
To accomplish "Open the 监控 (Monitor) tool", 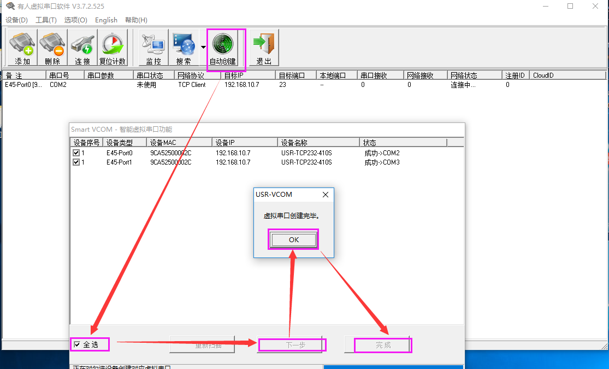I will pos(153,48).
